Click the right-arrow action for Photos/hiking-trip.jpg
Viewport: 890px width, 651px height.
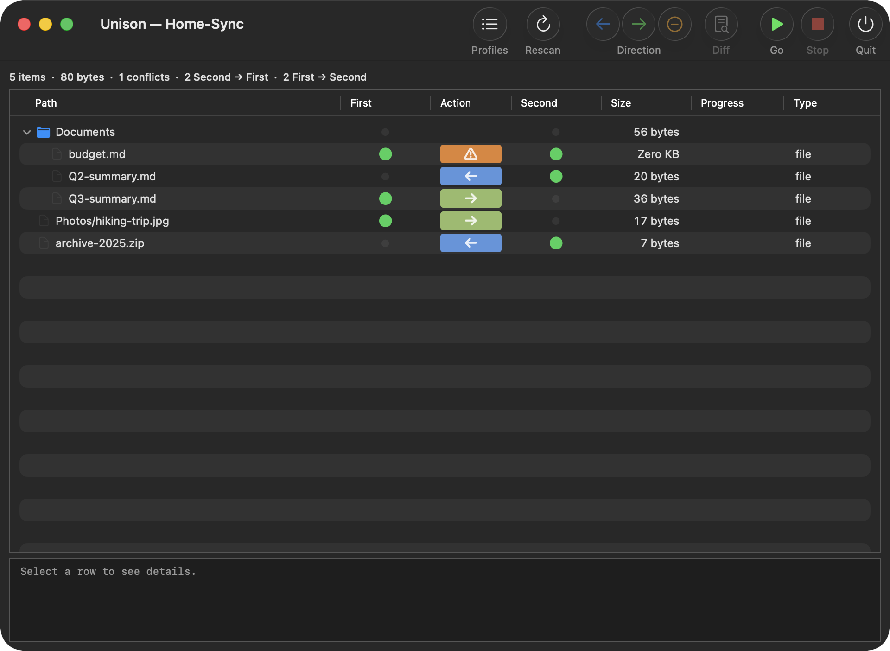click(x=470, y=221)
